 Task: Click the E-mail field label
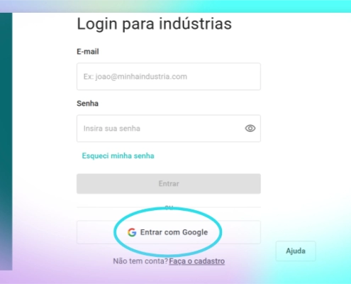point(88,51)
